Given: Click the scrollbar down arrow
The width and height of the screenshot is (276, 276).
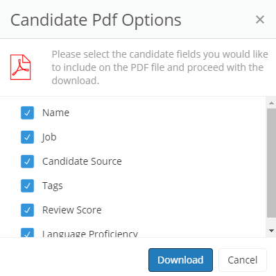Looking at the screenshot, I should point(271,231).
